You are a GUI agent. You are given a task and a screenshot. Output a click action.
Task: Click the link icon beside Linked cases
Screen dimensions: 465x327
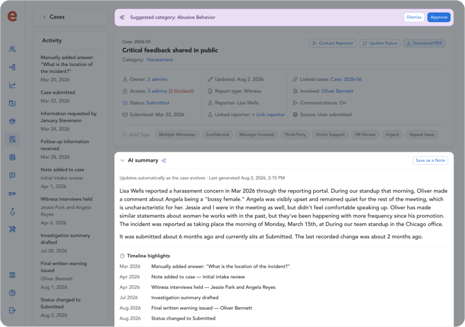(295, 79)
